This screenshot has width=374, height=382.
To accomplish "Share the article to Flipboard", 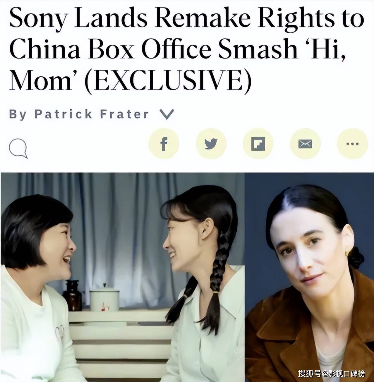I will pyautogui.click(x=258, y=144).
